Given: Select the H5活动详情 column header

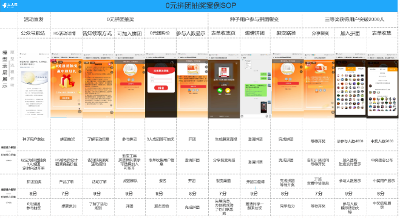Looking at the screenshot, I should [x=64, y=33].
